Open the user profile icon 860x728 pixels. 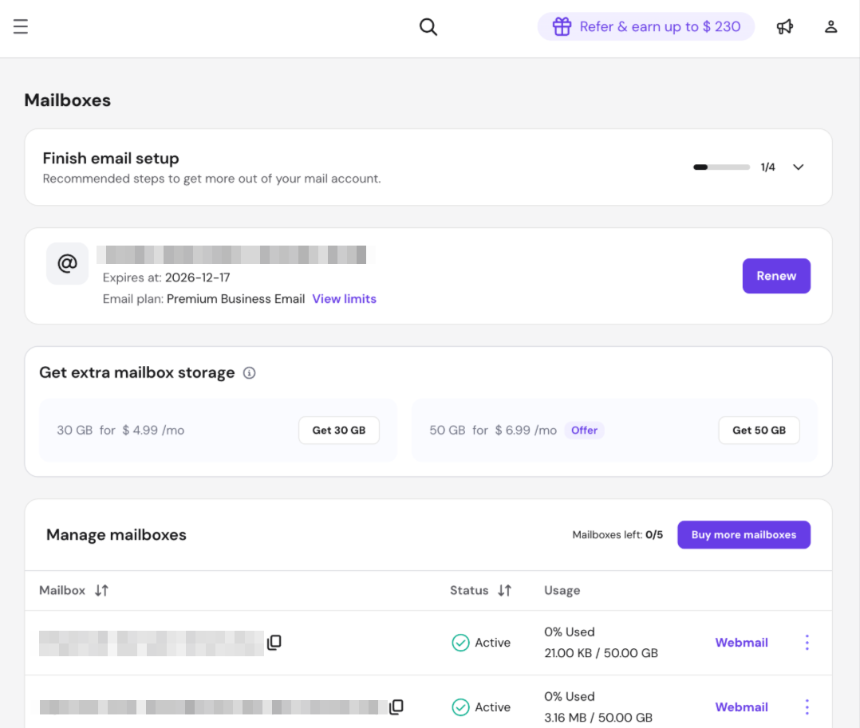[x=830, y=27]
